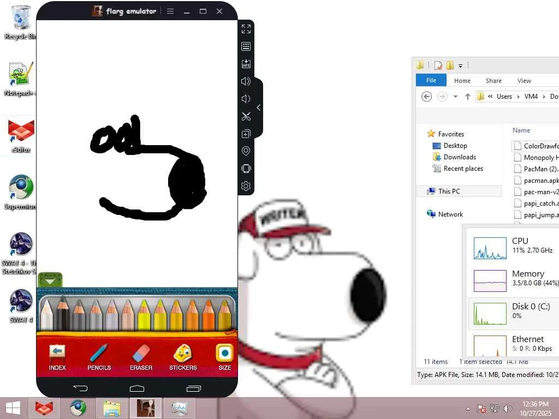
Task: Open the Disk 0 (C:) performance graph
Action: tap(513, 313)
